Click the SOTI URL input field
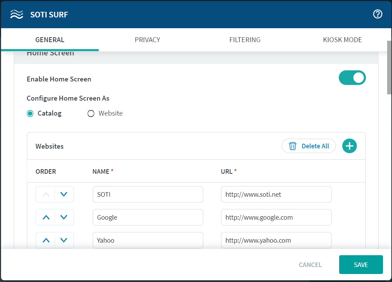The height and width of the screenshot is (282, 392). click(276, 194)
